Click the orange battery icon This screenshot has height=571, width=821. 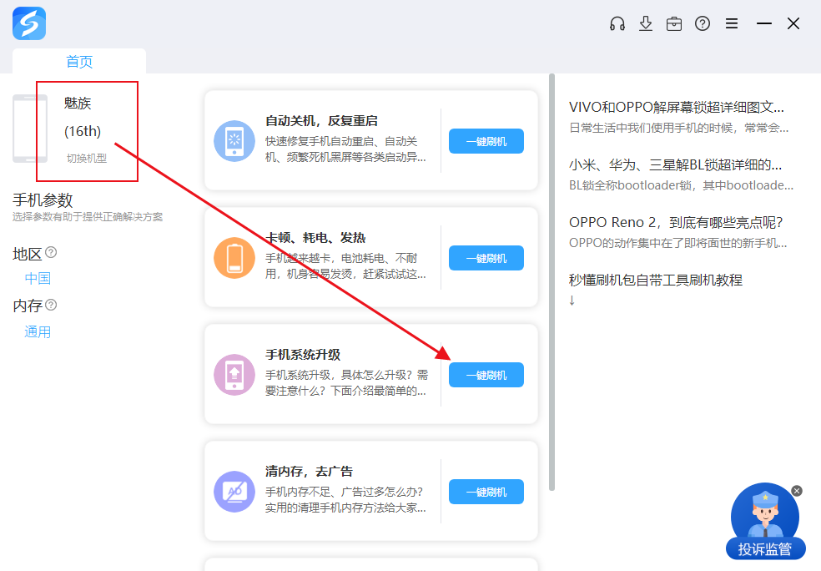[234, 258]
